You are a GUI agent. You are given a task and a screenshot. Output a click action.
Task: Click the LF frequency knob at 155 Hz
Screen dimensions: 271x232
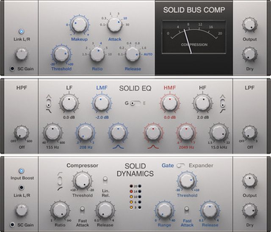coord(53,133)
